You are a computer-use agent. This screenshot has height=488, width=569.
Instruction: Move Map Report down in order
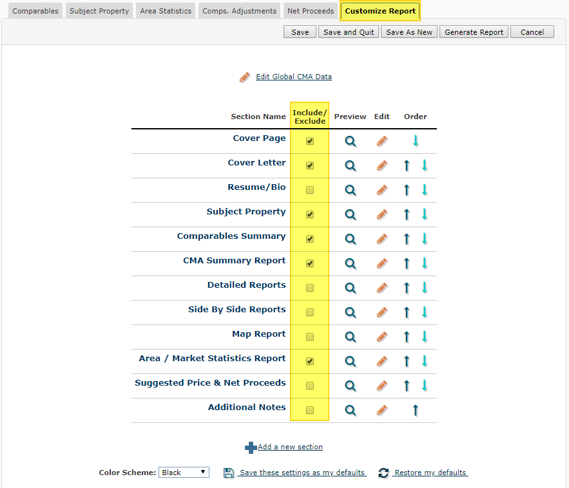click(x=425, y=337)
